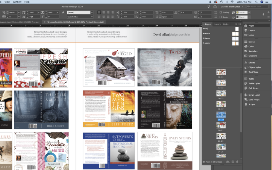Open the Text Wrap panel

(x=253, y=72)
